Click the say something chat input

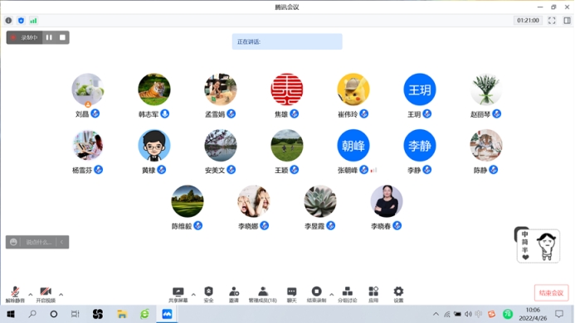click(37, 242)
